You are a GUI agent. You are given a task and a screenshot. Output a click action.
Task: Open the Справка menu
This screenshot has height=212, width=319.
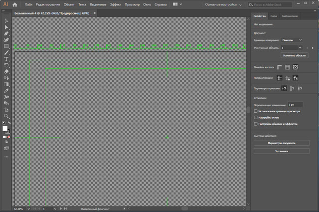point(160,4)
